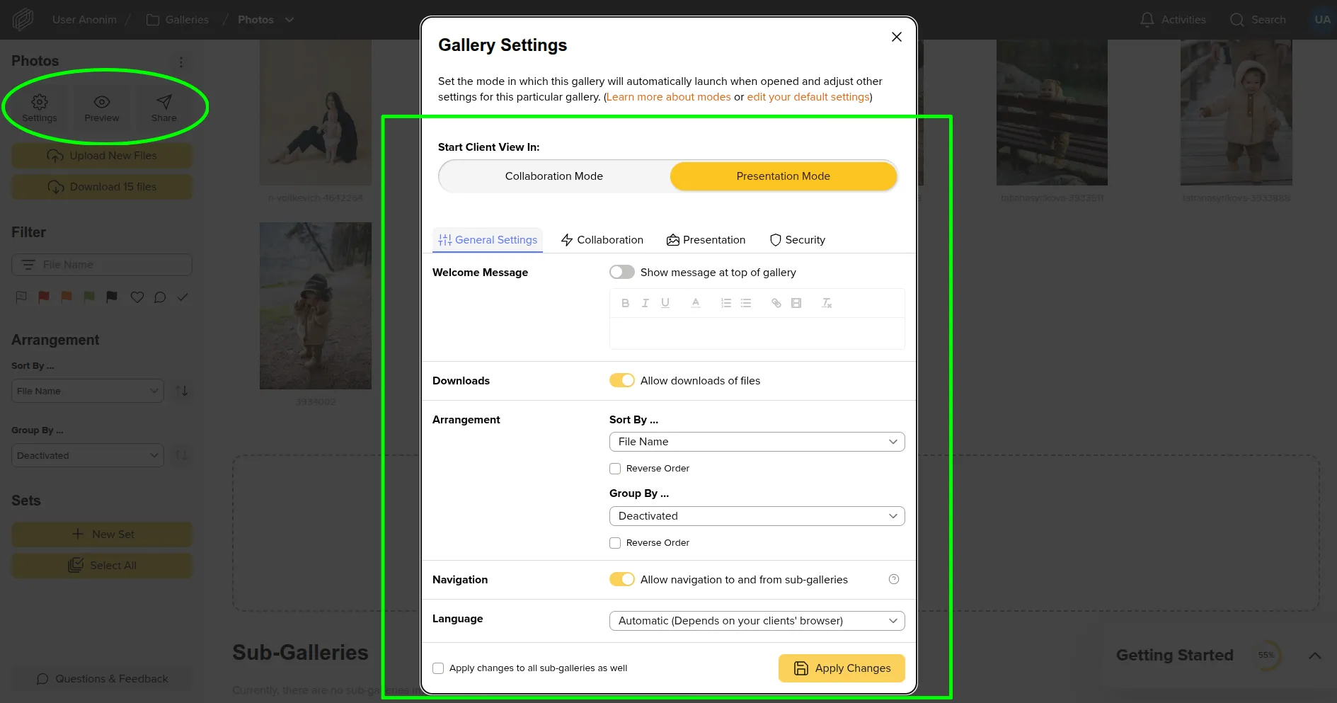Expand the Language selection dropdown

pos(756,620)
